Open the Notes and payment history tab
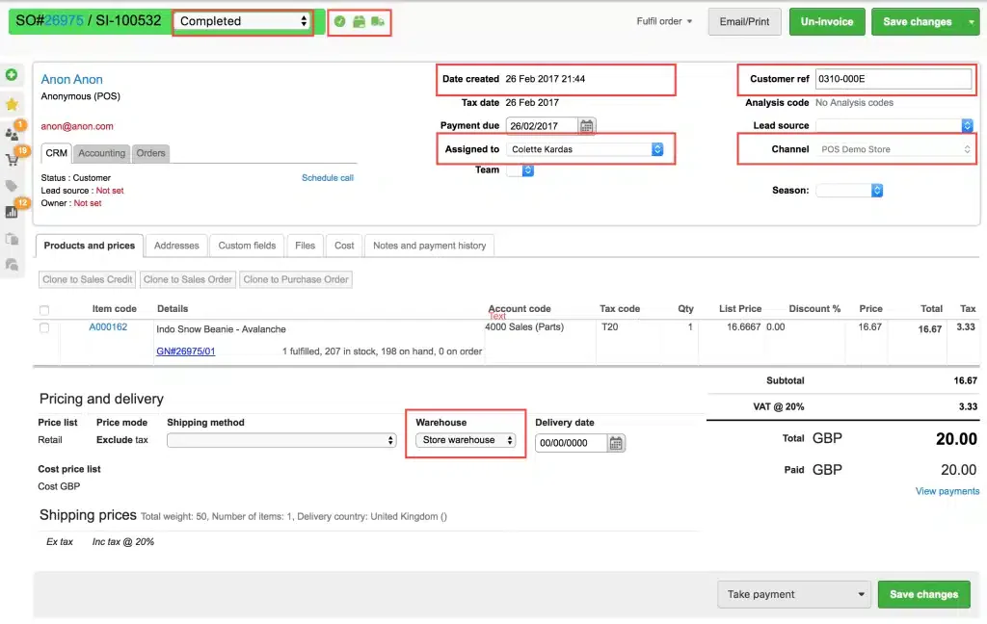 429,246
